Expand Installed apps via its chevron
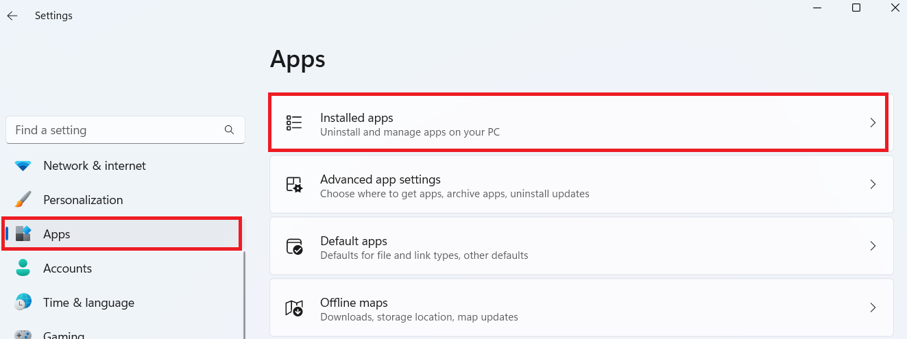 (873, 123)
